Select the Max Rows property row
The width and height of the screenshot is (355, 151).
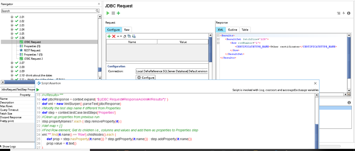(x=18, y=106)
